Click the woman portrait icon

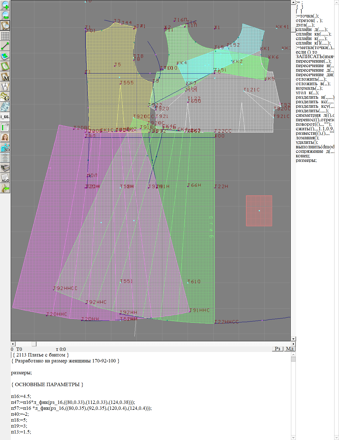(5, 137)
